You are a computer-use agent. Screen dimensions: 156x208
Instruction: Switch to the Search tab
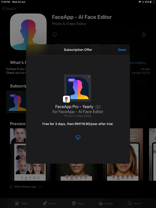click(135, 203)
